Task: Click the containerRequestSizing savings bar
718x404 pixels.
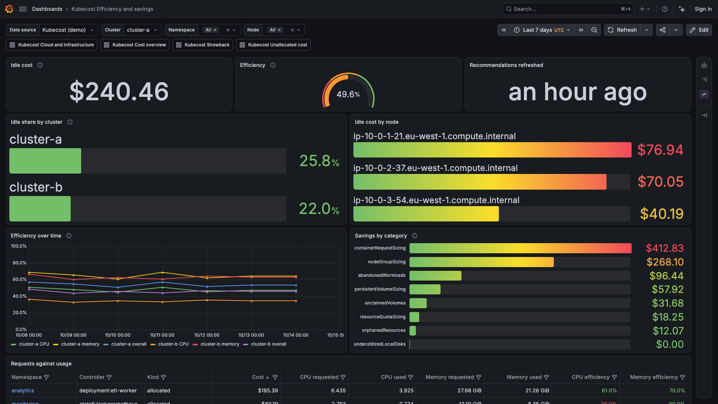Action: (x=520, y=248)
